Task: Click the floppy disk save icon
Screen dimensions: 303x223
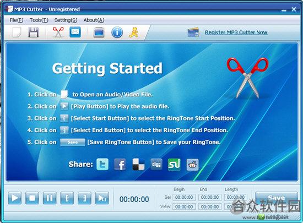Action: [x=34, y=32]
